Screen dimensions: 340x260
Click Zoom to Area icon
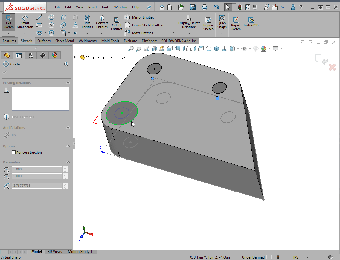pos(138,49)
